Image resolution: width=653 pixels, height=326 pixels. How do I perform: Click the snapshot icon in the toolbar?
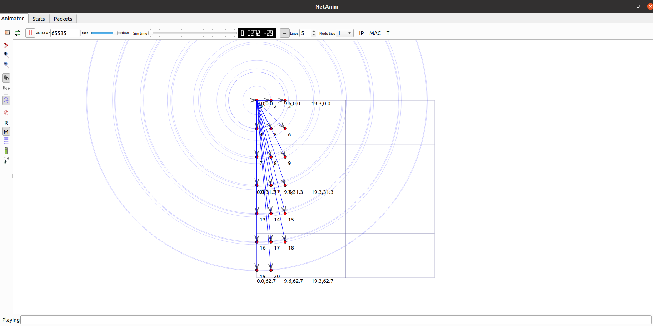click(x=7, y=32)
